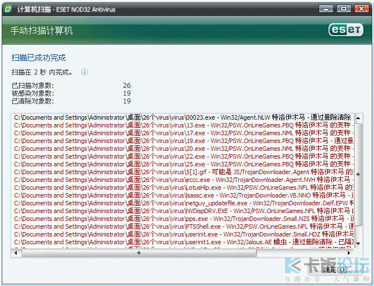
Task: Select the 5[1].gif JS/TrojanDownloader log row
Action: point(183,172)
